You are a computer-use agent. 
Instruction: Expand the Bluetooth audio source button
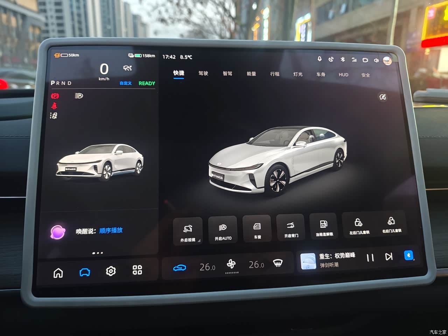point(409,255)
